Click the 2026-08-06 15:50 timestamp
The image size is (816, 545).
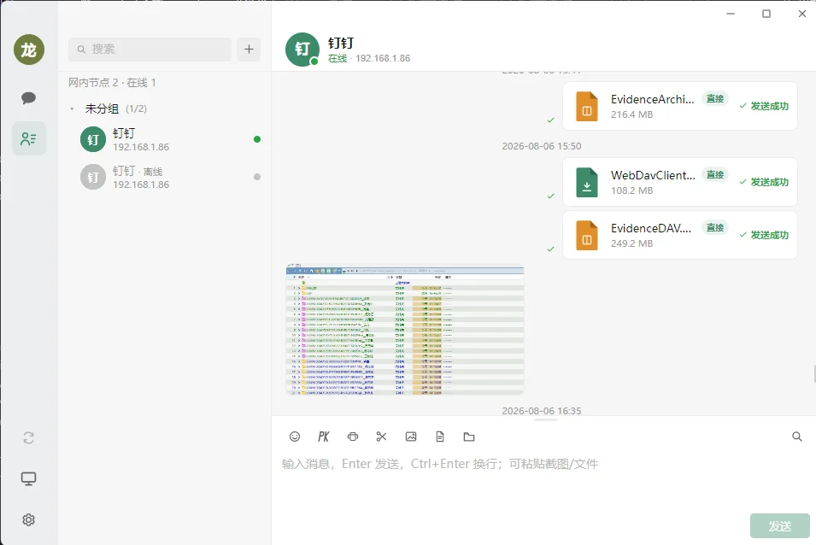pyautogui.click(x=542, y=146)
